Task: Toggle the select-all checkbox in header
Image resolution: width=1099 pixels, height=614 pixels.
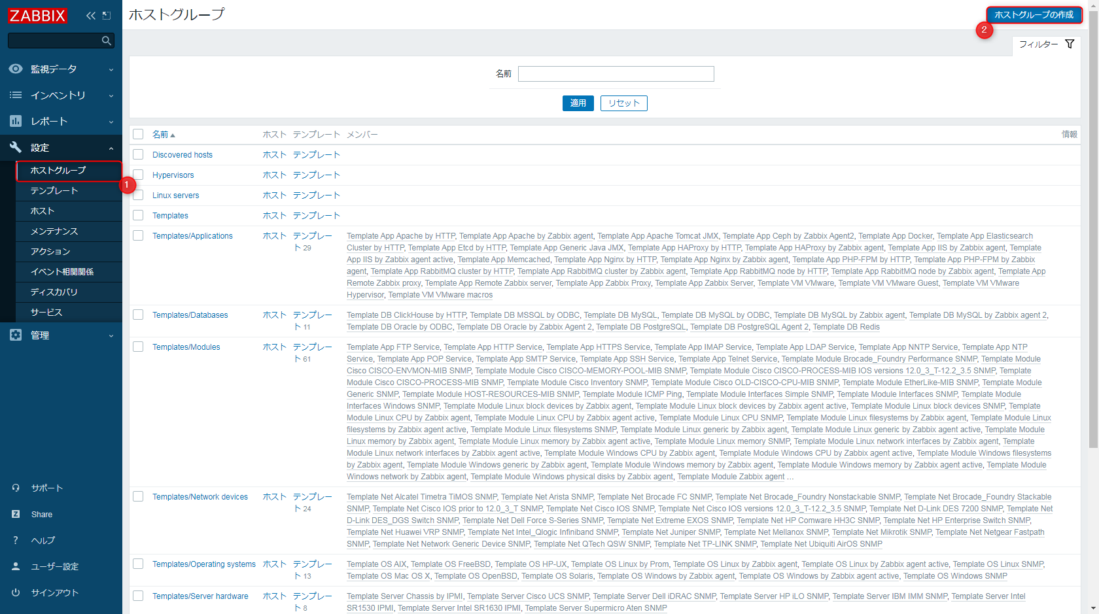Action: point(138,134)
